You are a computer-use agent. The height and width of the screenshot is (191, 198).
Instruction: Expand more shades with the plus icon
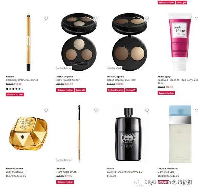(x=22, y=89)
